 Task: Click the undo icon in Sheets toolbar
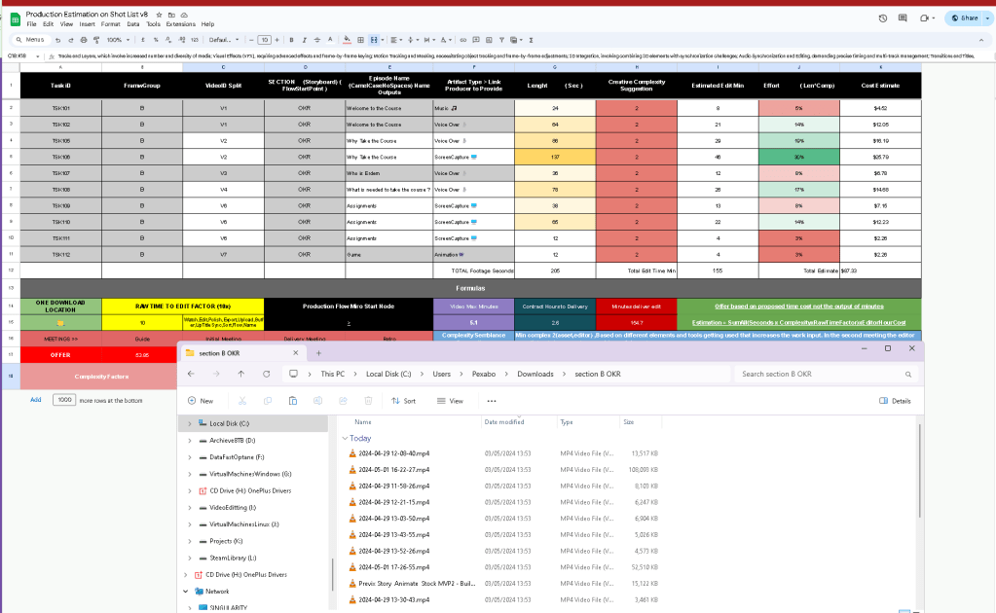(x=57, y=40)
